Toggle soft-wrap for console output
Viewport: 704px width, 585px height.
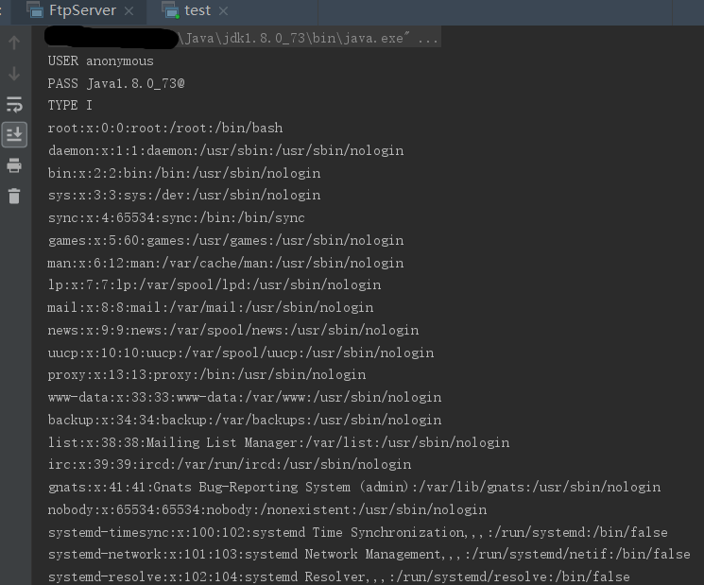[x=14, y=104]
